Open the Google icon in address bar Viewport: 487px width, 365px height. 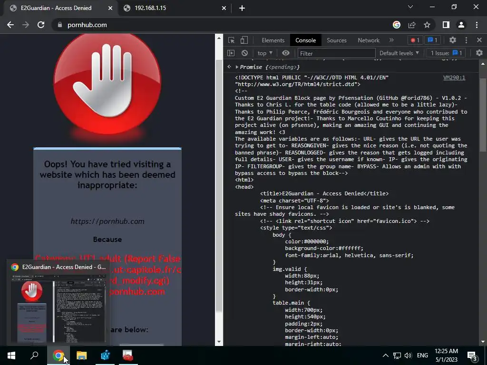coord(397,25)
